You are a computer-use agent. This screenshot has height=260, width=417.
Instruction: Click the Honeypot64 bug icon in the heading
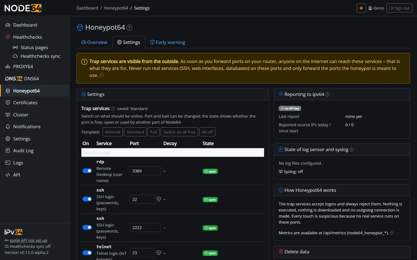80,27
